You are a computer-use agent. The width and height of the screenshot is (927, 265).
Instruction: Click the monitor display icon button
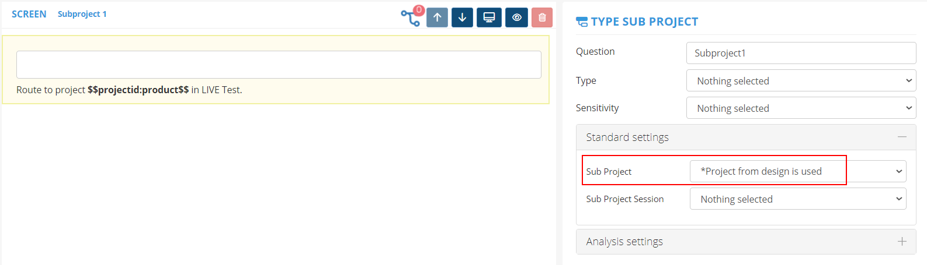(x=489, y=17)
